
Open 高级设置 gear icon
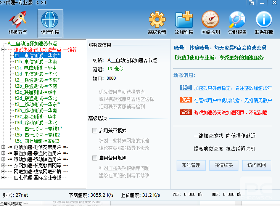pos(157,20)
